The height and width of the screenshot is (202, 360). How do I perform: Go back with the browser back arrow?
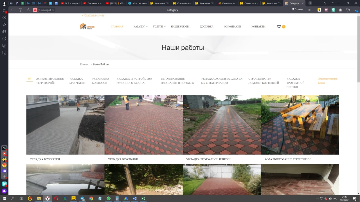coord(13,10)
